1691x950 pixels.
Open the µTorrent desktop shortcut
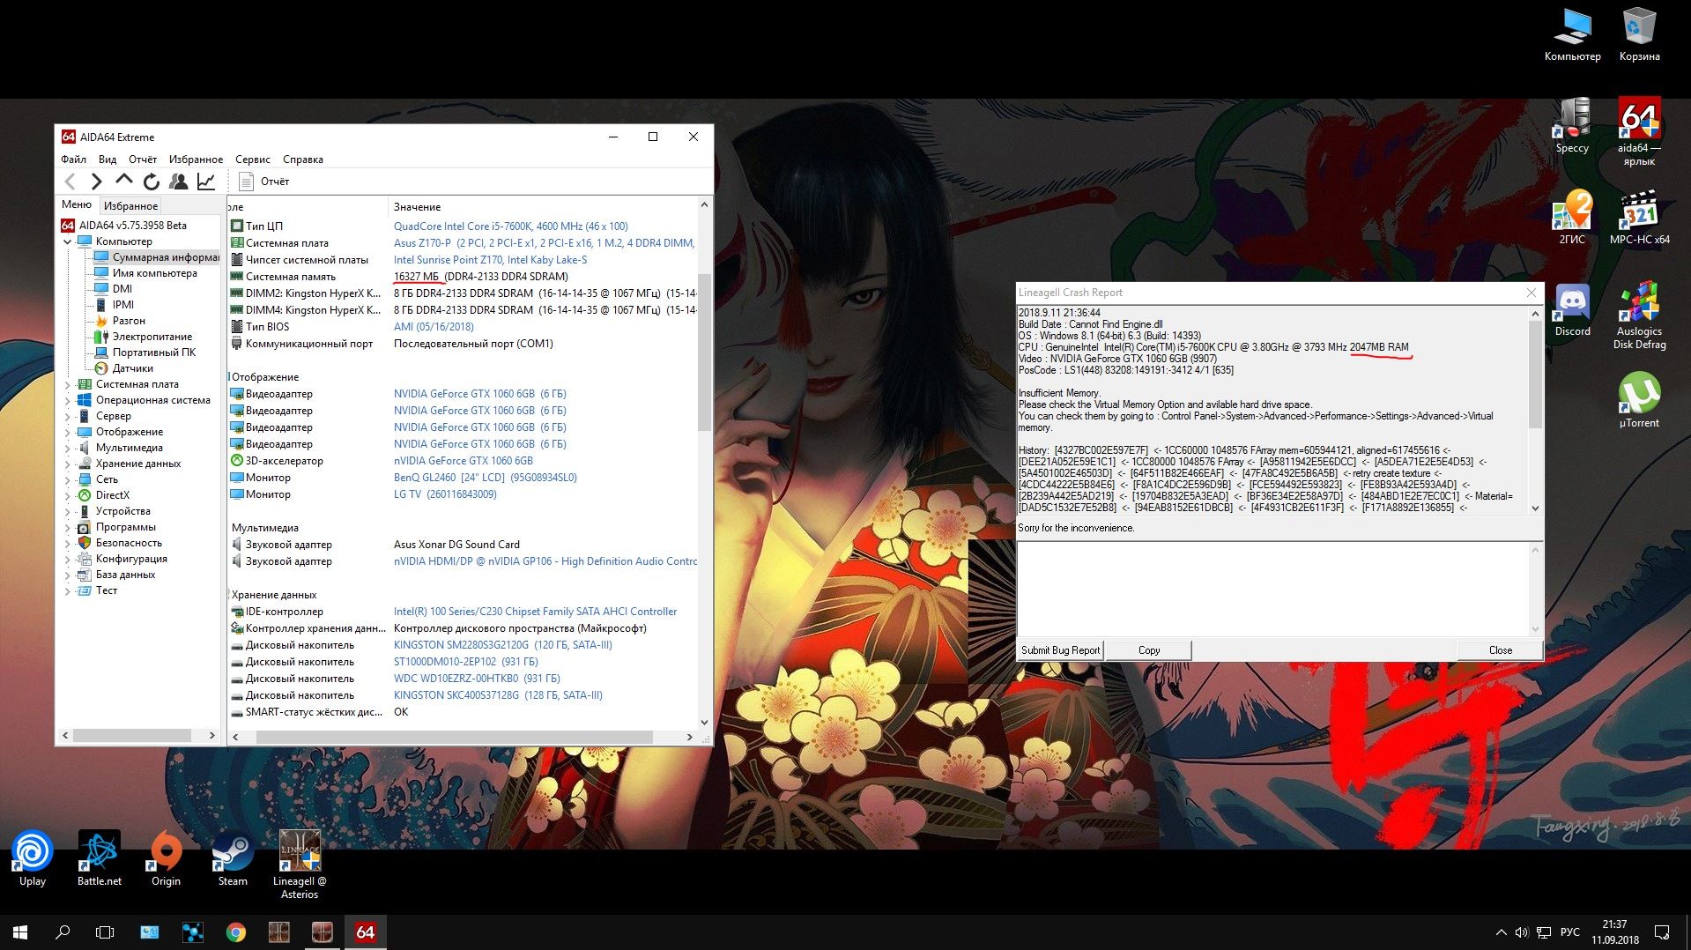coord(1639,401)
